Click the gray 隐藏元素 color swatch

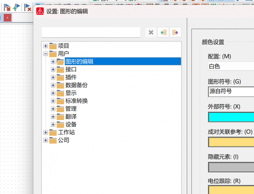coord(231,167)
